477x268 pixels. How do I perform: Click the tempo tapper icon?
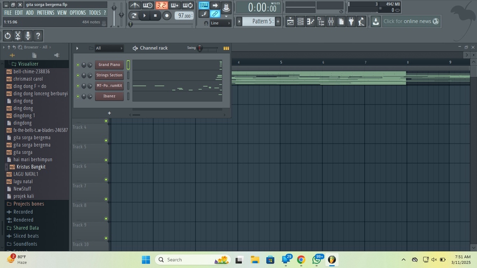[361, 21]
